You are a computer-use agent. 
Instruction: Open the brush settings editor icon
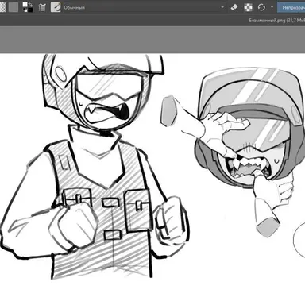42,7
